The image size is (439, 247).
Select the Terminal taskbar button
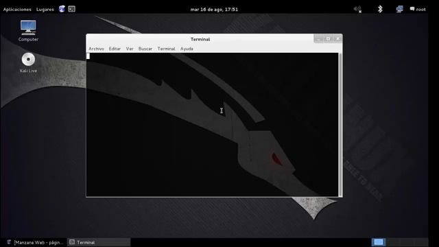tap(99, 242)
